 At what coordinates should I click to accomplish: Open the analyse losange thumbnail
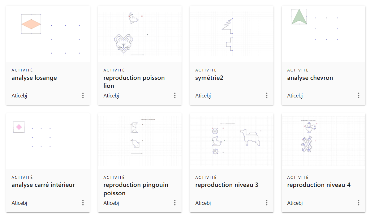(x=48, y=34)
